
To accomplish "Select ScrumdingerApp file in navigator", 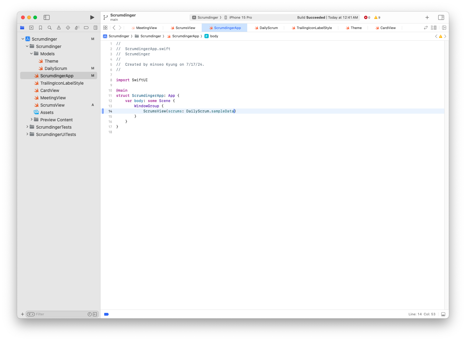I will click(x=59, y=76).
